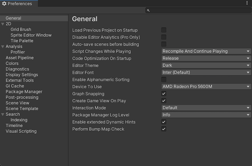Uncheck Perform Bump Map Check
The height and width of the screenshot is (166, 252).
tap(164, 129)
